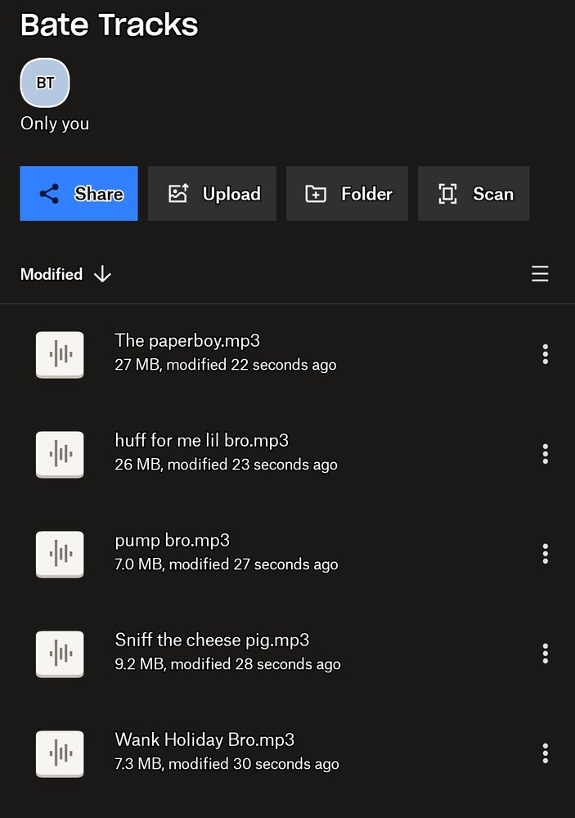
Task: Select the Sniff the cheese pig.mp3 audio thumbnail
Action: coord(60,654)
